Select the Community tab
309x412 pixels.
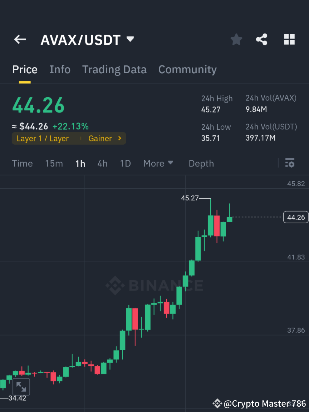click(187, 69)
